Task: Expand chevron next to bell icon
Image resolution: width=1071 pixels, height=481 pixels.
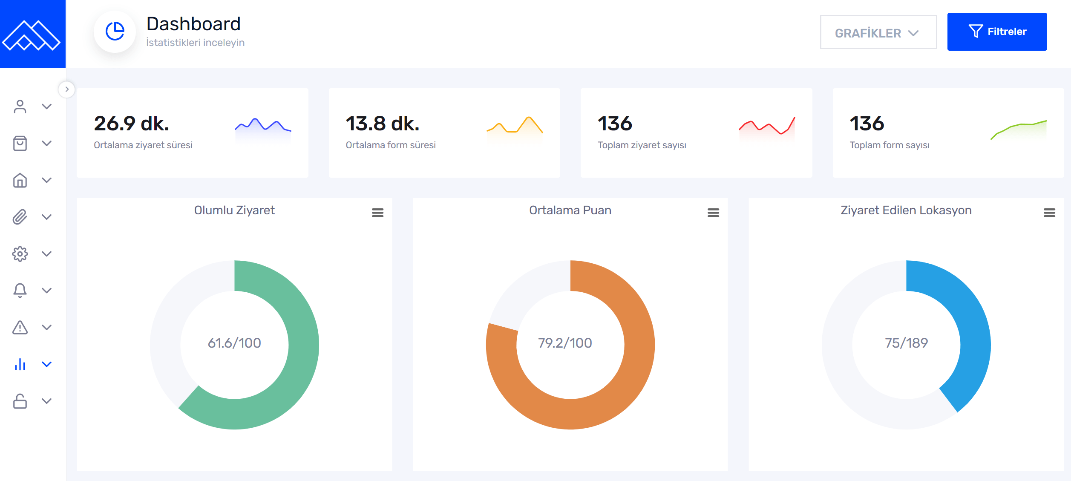Action: 47,291
